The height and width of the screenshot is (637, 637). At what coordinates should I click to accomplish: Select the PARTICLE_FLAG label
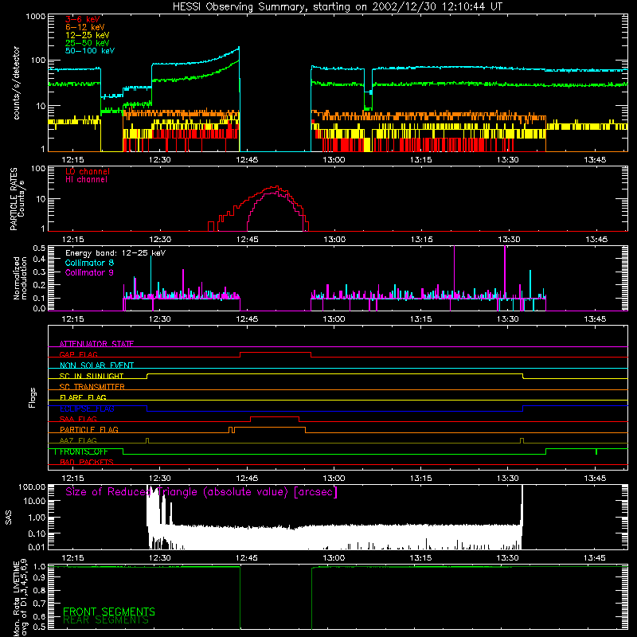pyautogui.click(x=89, y=429)
